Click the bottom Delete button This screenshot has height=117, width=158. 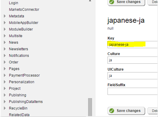tap(153, 111)
